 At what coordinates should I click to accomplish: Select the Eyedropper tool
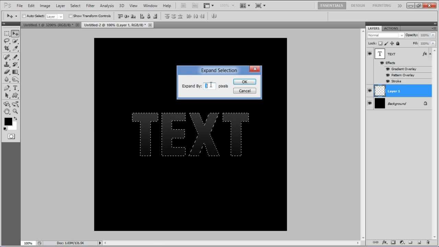15,48
